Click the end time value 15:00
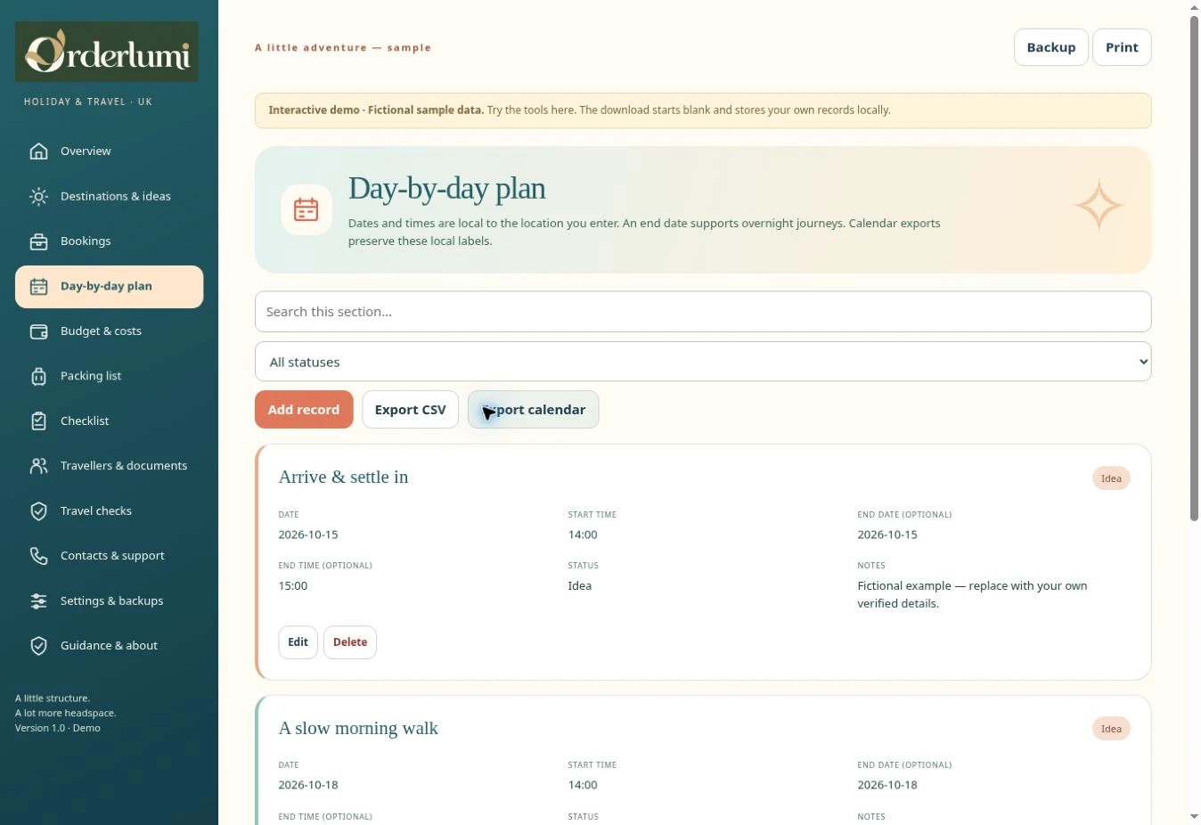Viewport: 1201px width, 825px height. pyautogui.click(x=293, y=586)
